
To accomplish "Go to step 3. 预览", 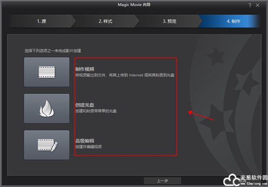I will pos(169,21).
